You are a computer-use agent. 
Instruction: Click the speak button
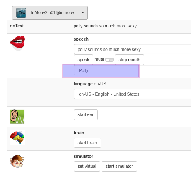(x=83, y=60)
